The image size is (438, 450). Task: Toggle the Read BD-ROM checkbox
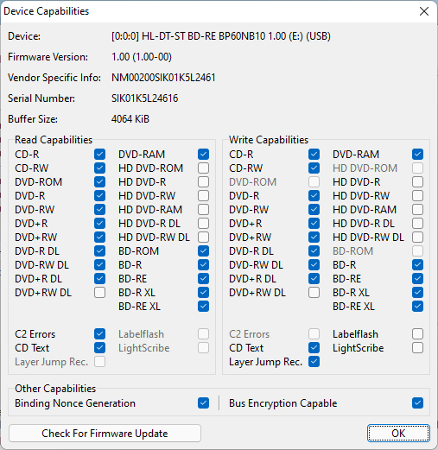pyautogui.click(x=203, y=250)
